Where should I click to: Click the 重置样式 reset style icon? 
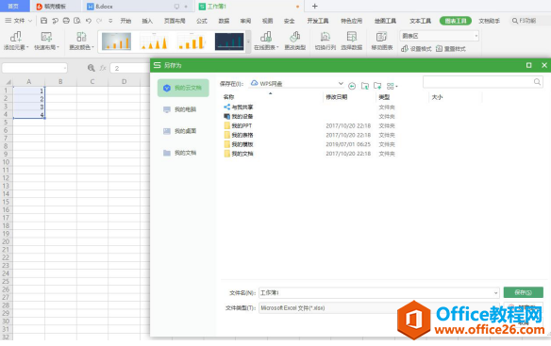(x=439, y=49)
